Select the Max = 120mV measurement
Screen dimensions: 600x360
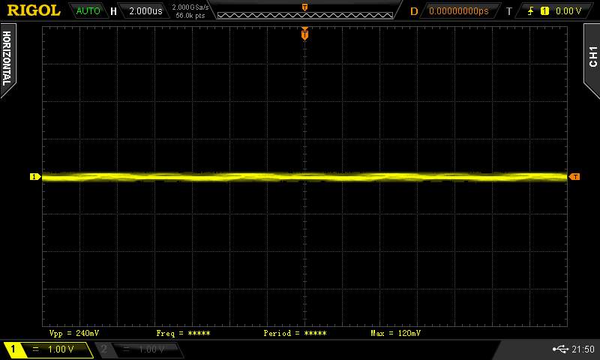[395, 332]
